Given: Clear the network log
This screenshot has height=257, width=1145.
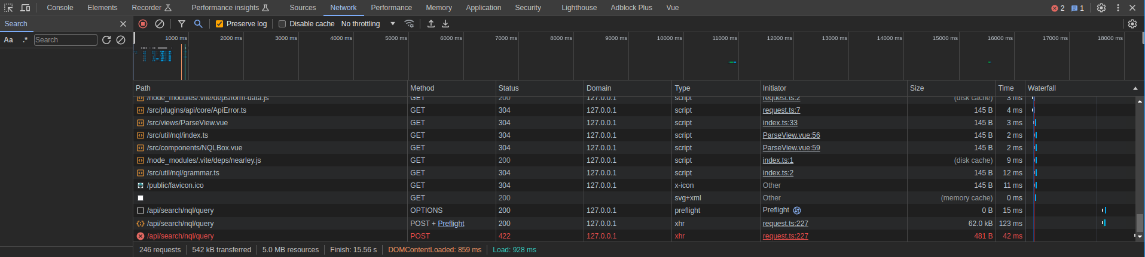Looking at the screenshot, I should click(160, 24).
